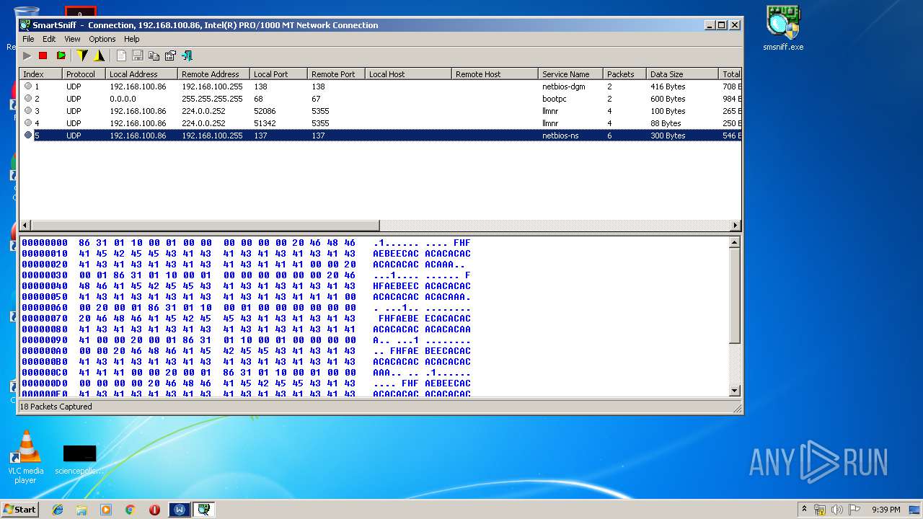
Task: Select the netbios-ns row (index 5)
Action: coord(380,136)
